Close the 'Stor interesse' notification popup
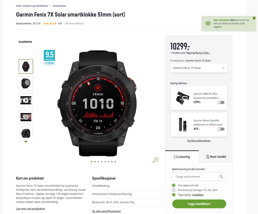The width and height of the screenshot is (258, 214). [x=254, y=18]
